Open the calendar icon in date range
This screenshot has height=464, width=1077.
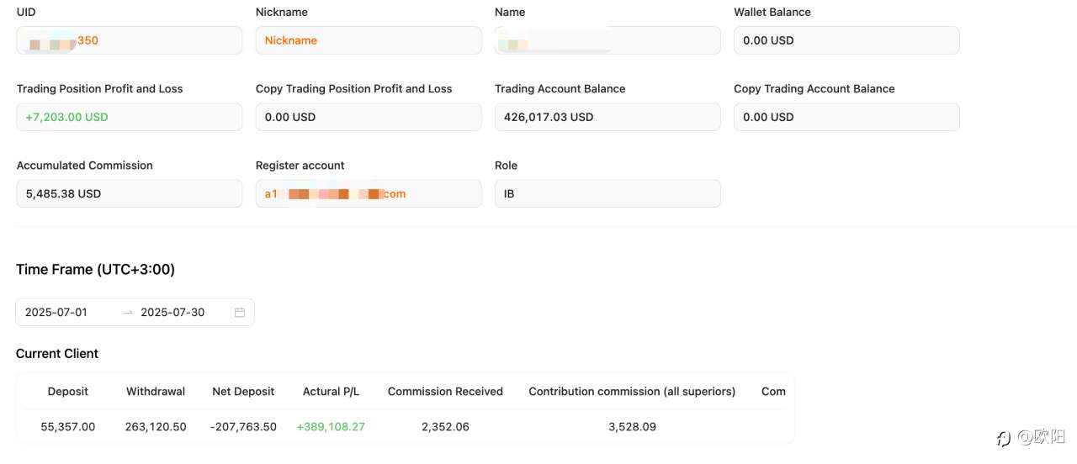point(240,313)
